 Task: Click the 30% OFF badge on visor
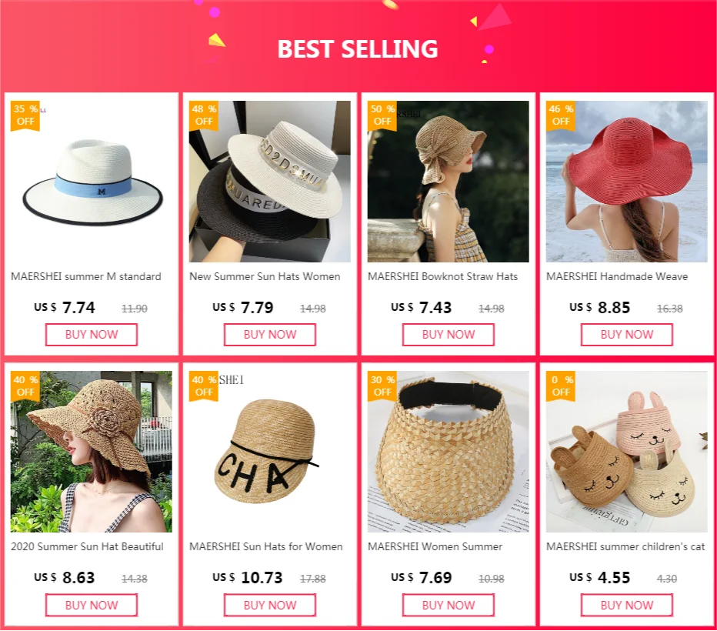(382, 386)
